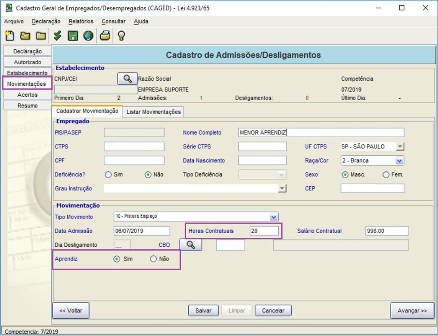
Task: Click the Data Nascimento input field
Action: click(x=262, y=161)
